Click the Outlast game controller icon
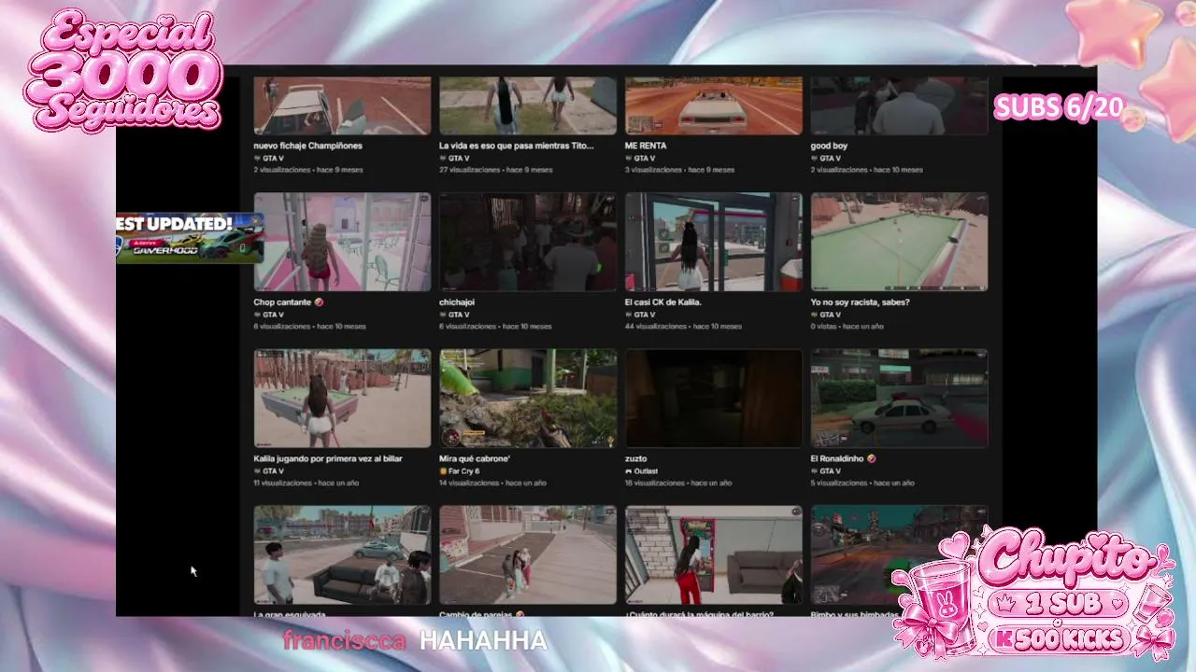Viewport: 1196px width, 672px height. pos(629,471)
